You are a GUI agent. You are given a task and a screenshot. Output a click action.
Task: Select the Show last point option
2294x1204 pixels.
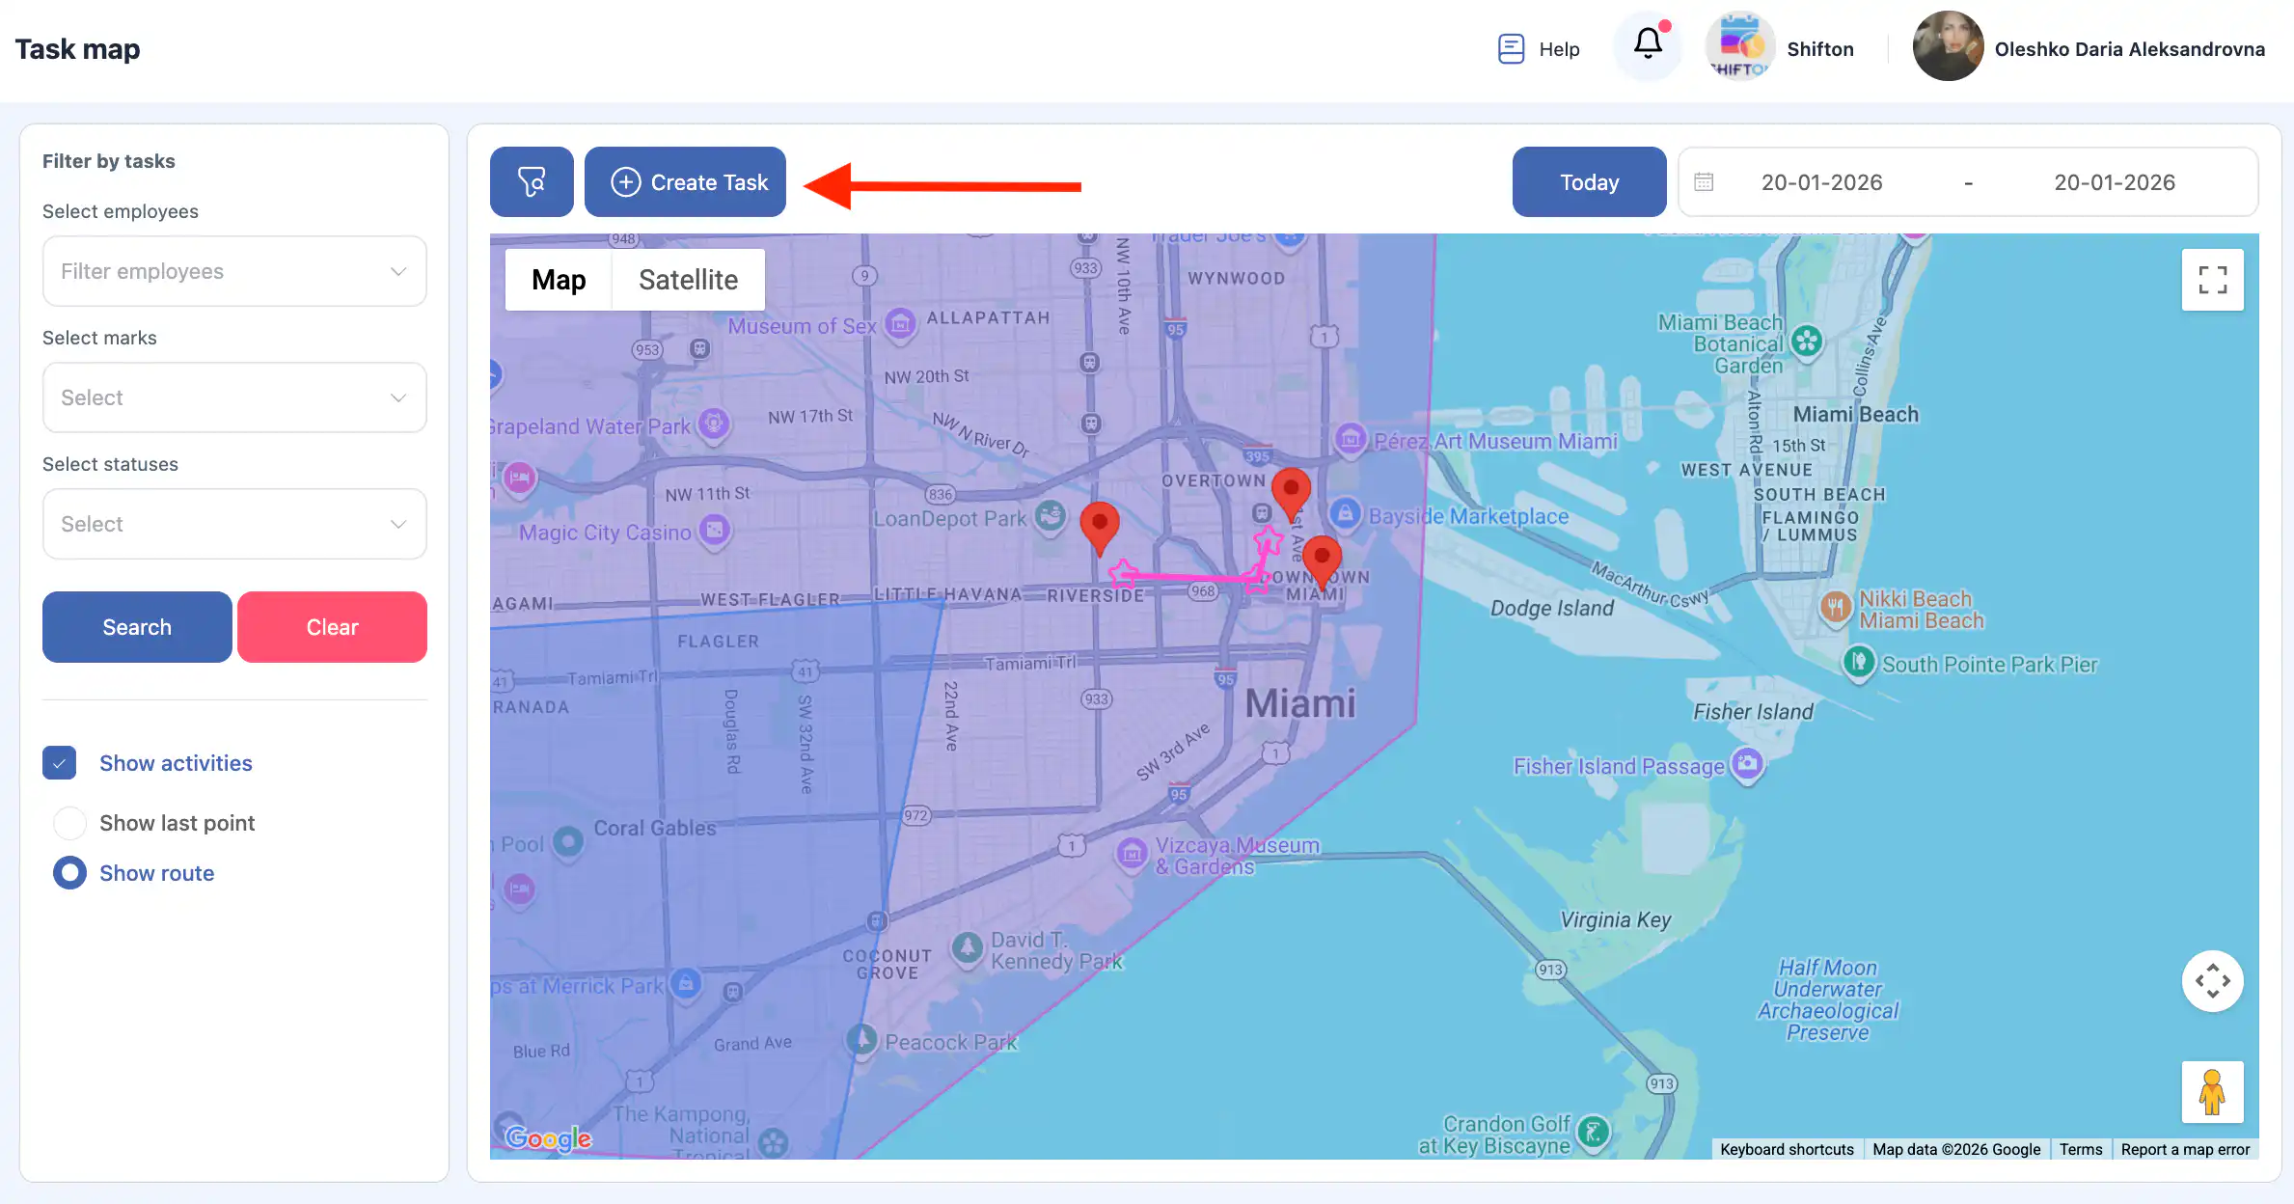(69, 823)
